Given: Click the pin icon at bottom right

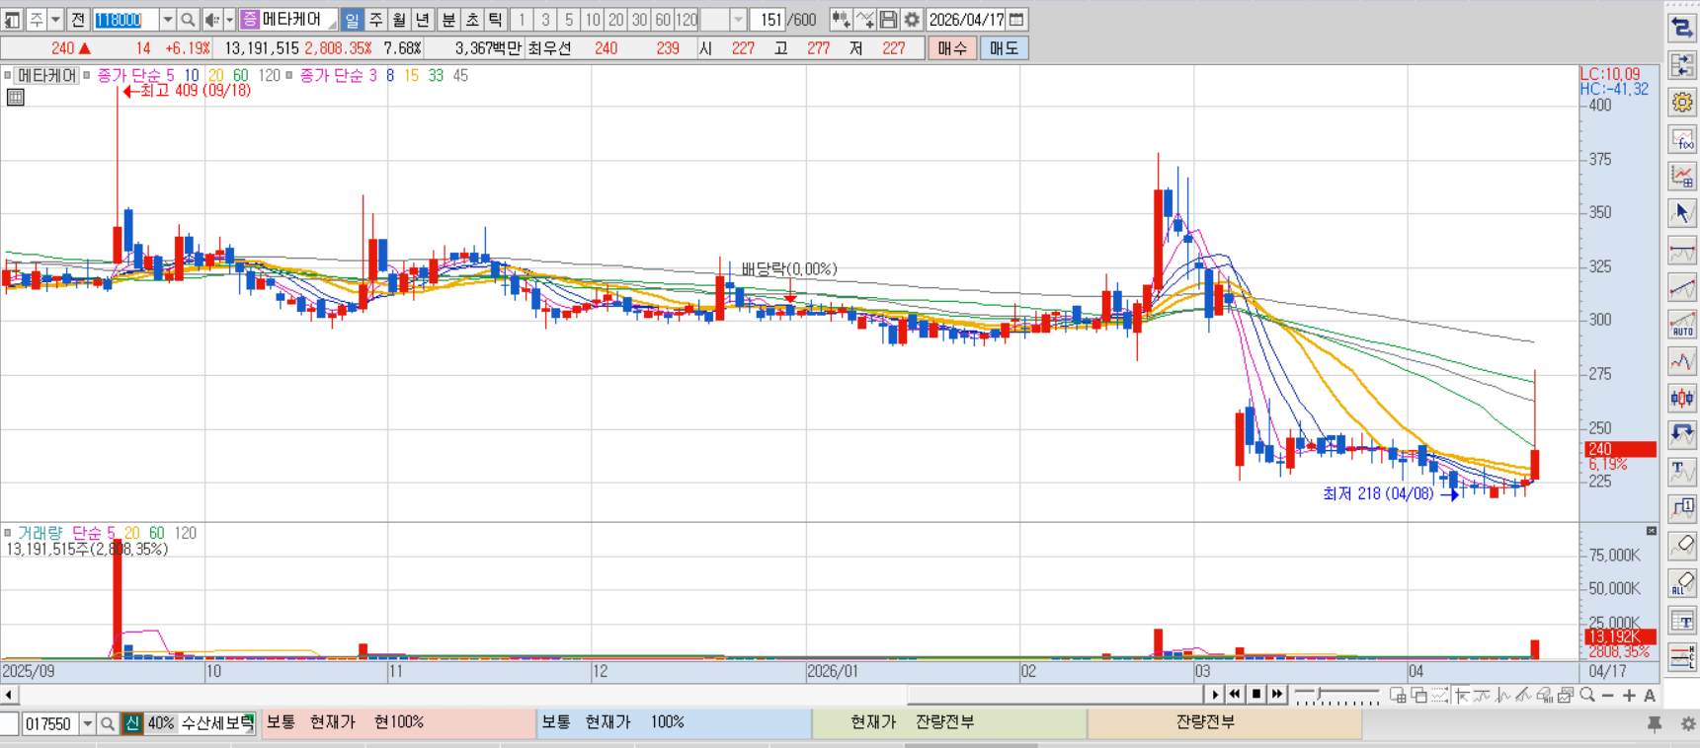Looking at the screenshot, I should [1655, 723].
